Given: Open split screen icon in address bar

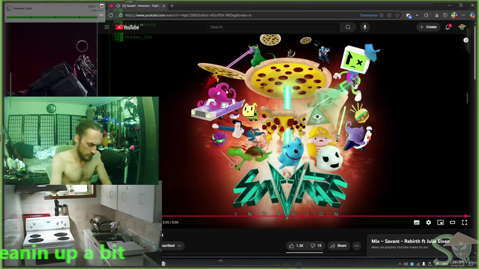Looking at the screenshot, I should (x=389, y=15).
